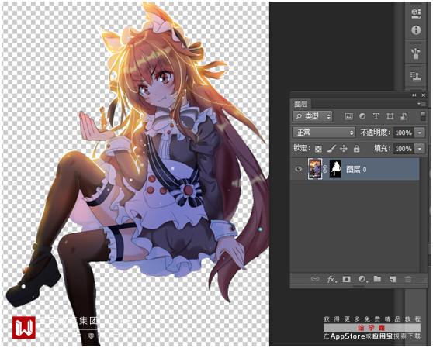This screenshot has width=433, height=348.
Task: Filter for shape layers
Action: (x=390, y=116)
